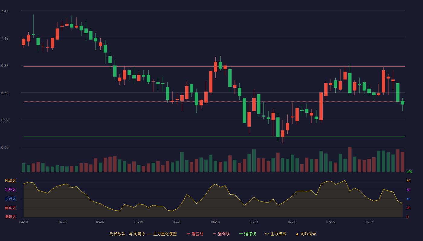Toggle the 强压线 legend item
Screen dimensions: 423x241
coord(195,234)
